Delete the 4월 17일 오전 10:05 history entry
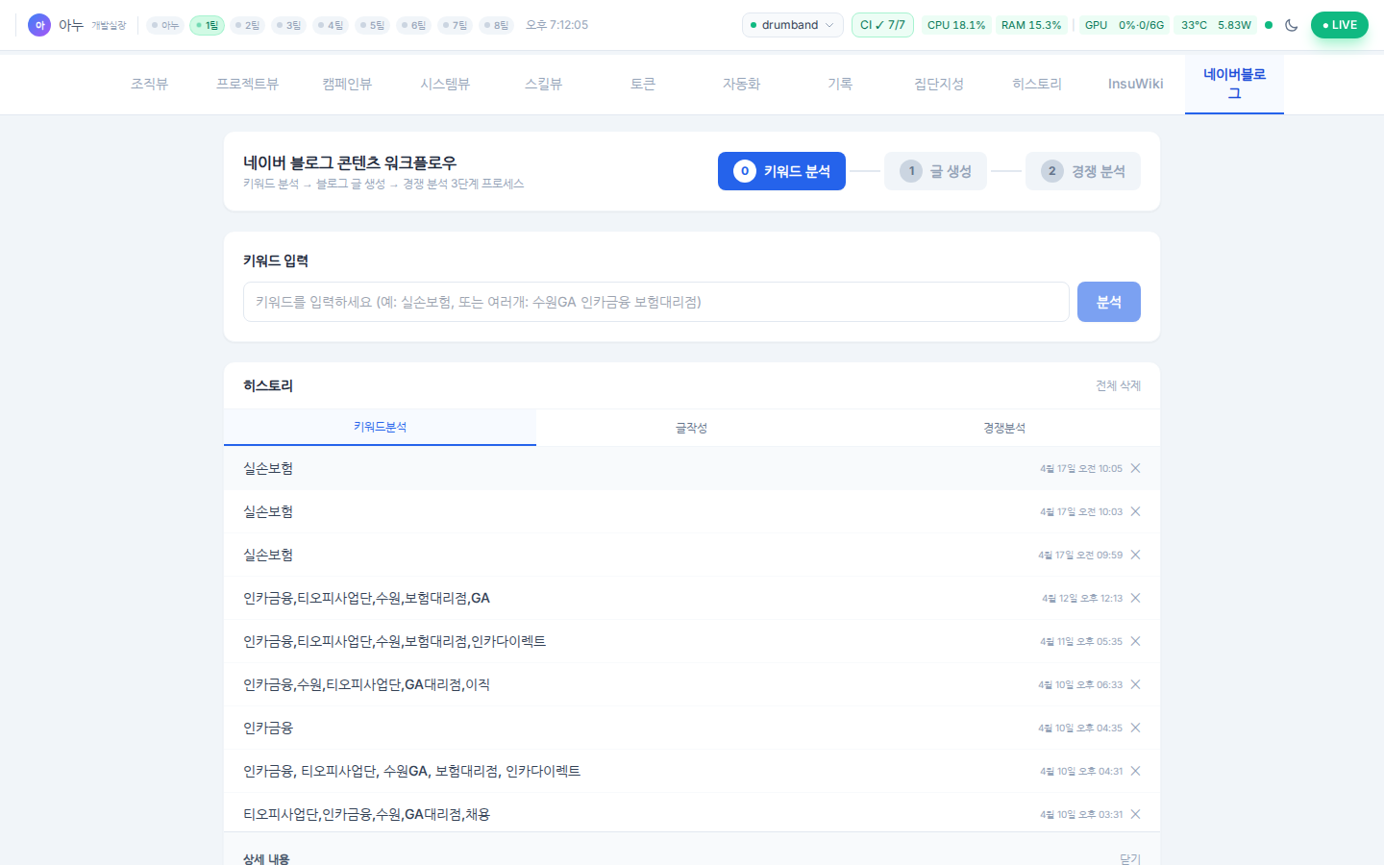 pos(1135,468)
